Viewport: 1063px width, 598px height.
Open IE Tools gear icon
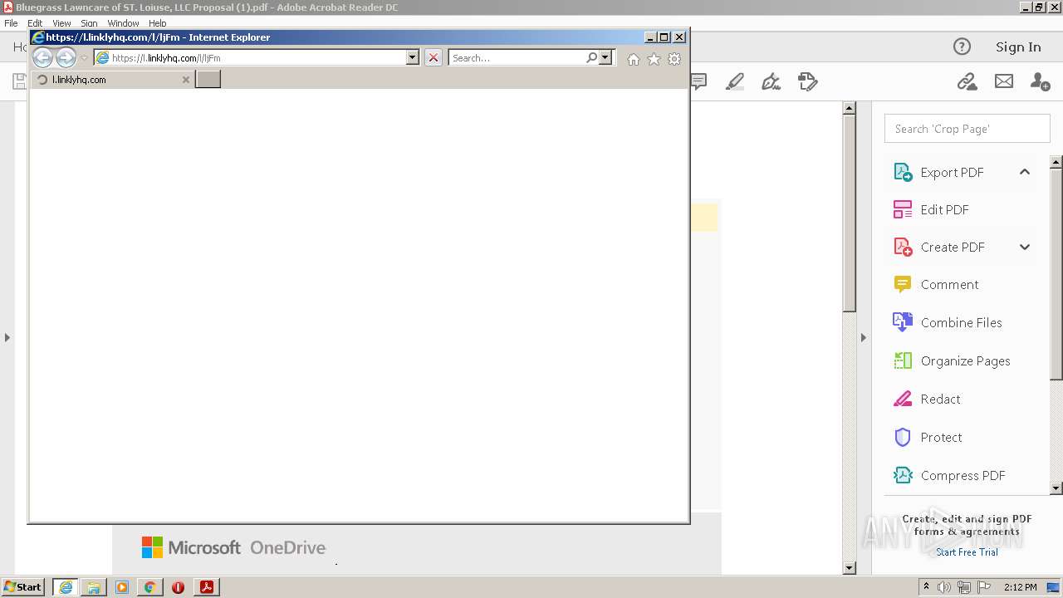pos(674,59)
